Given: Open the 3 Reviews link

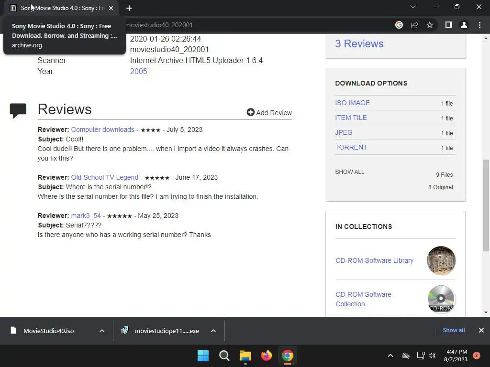Looking at the screenshot, I should [359, 43].
